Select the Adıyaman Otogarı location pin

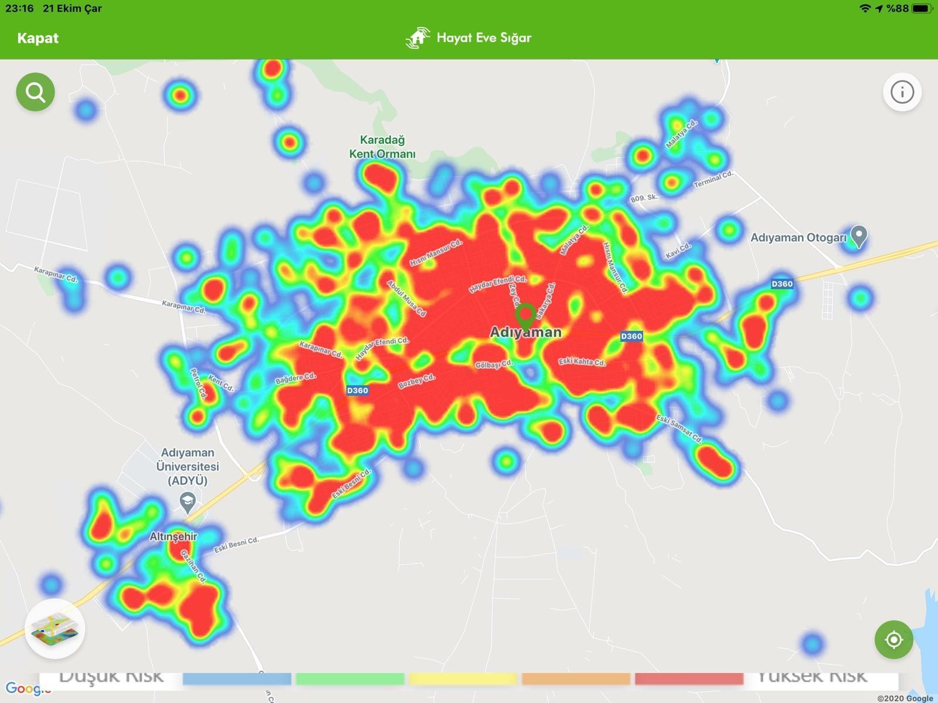click(x=859, y=236)
